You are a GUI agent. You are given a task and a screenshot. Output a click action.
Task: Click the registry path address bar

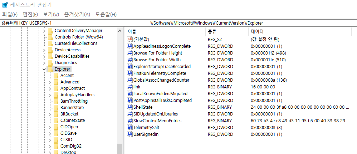pos(178,23)
